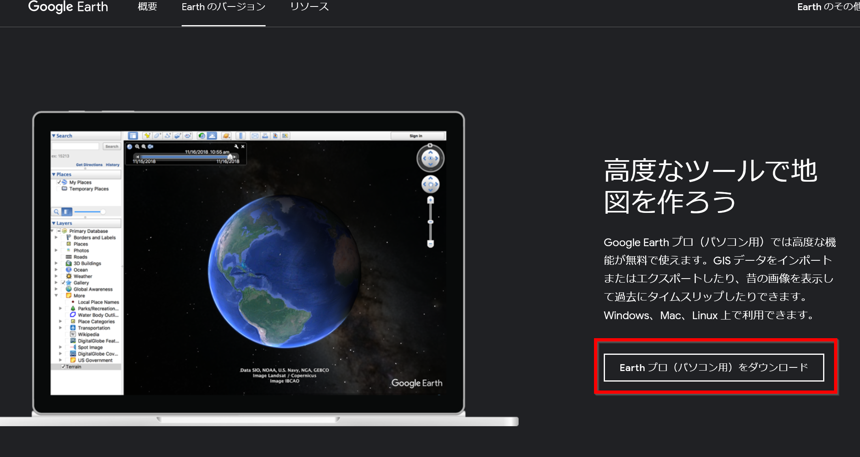
Task: Collapse the Places panel header
Action: [x=86, y=174]
